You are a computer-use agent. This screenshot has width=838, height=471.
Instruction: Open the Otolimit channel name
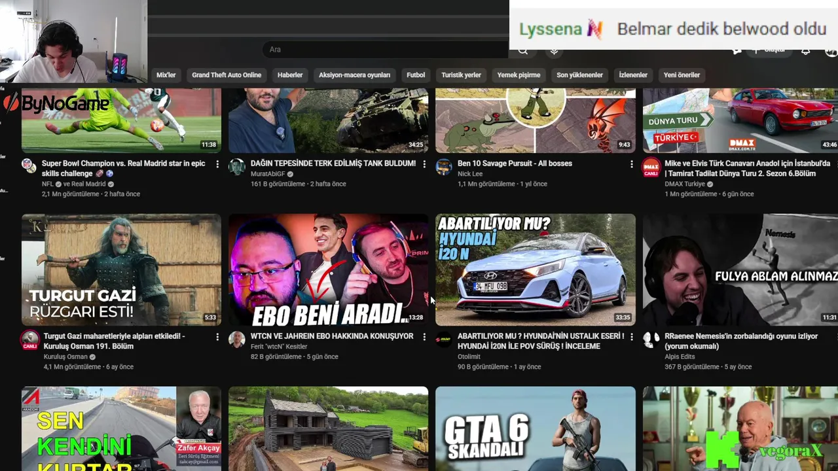tap(469, 357)
